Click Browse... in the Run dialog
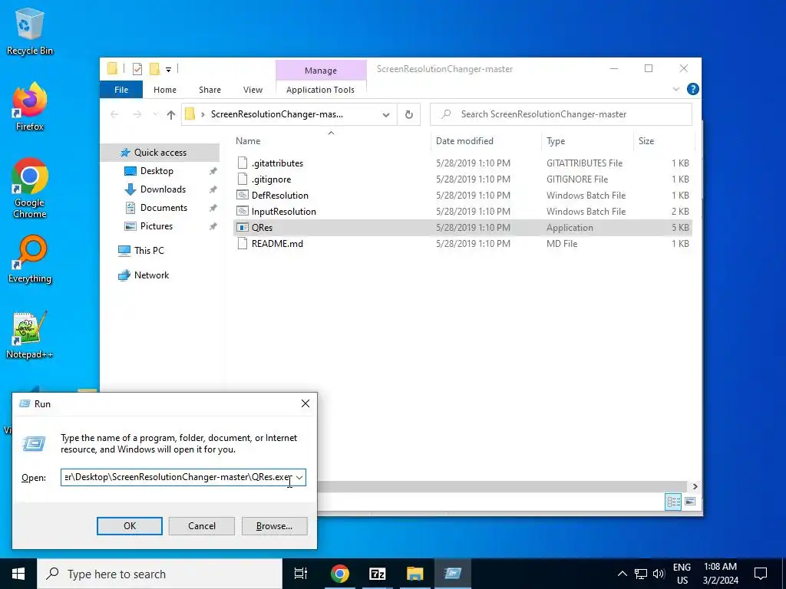The image size is (786, 589). (274, 526)
